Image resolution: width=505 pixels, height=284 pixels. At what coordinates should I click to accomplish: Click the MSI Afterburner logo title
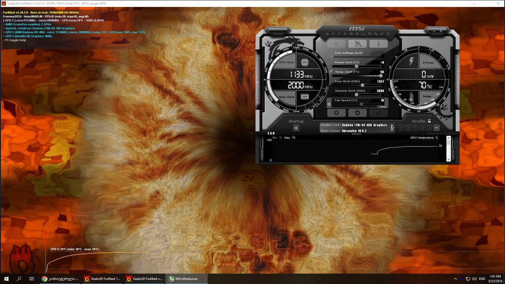358,31
